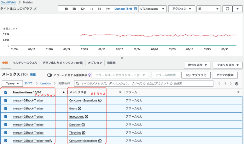Open the グラフ化したメトリクス tab
Image resolution: width=244 pixels, height=144 pixels.
click(63, 63)
